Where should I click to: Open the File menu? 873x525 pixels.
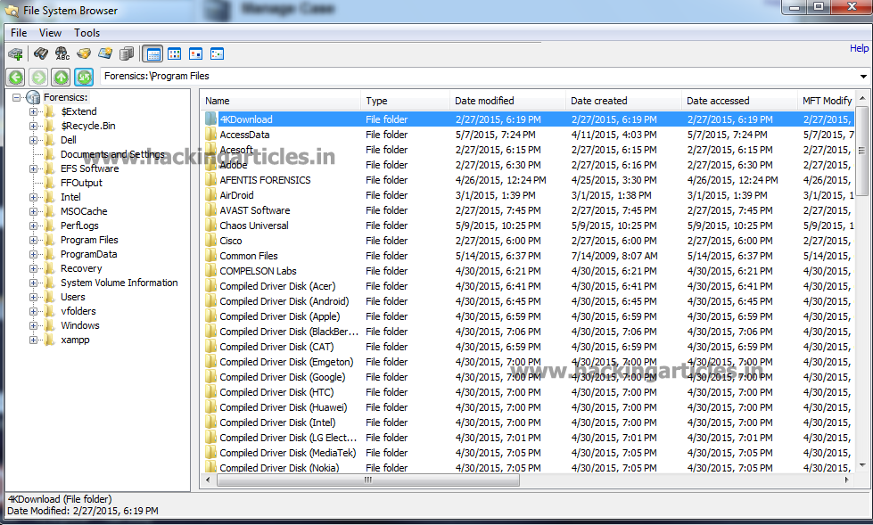pyautogui.click(x=19, y=33)
